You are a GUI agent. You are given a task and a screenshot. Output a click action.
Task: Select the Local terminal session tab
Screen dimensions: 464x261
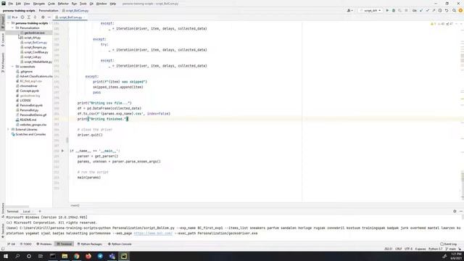point(27,211)
